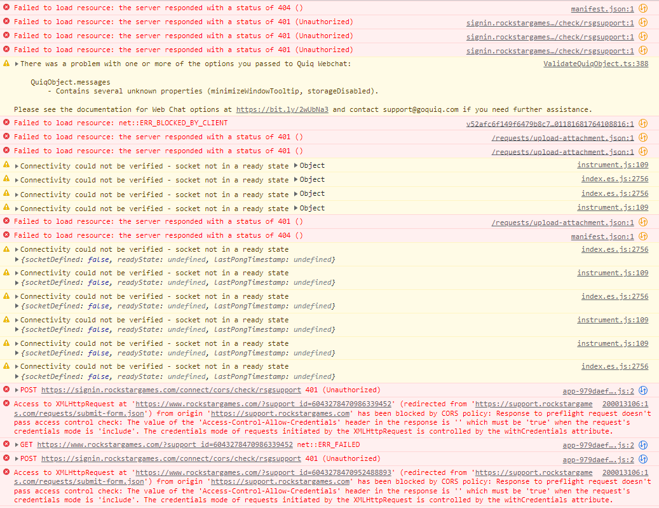Click the error icon on the first POST rsgsupport row
Viewport: 659px width, 508px height.
coord(6,389)
